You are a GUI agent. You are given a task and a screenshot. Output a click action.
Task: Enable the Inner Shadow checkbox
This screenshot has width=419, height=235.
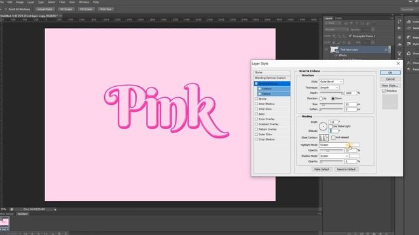[x=256, y=104]
